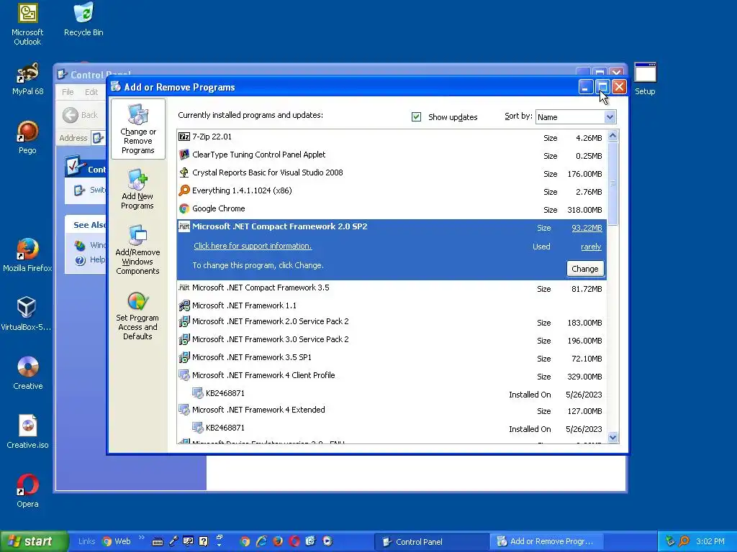Open the Setup desktop icon
Image resolution: width=737 pixels, height=552 pixels.
pyautogui.click(x=645, y=79)
